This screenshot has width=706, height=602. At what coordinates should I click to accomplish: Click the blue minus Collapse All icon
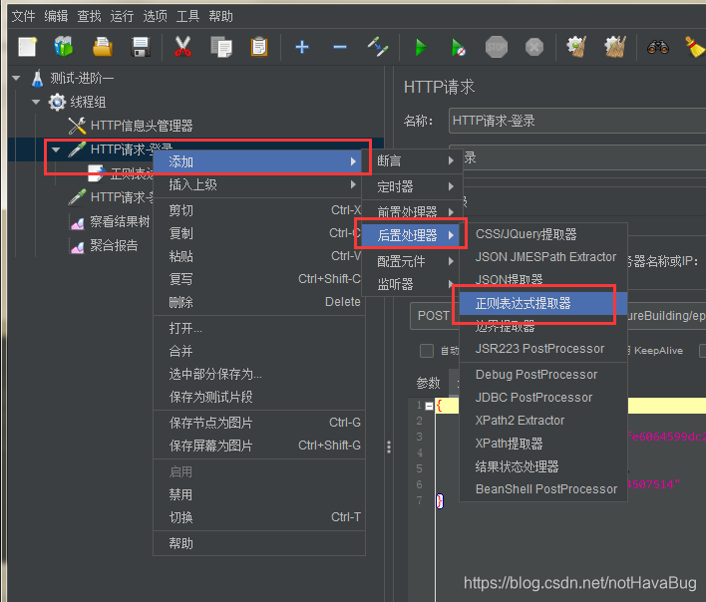point(339,47)
